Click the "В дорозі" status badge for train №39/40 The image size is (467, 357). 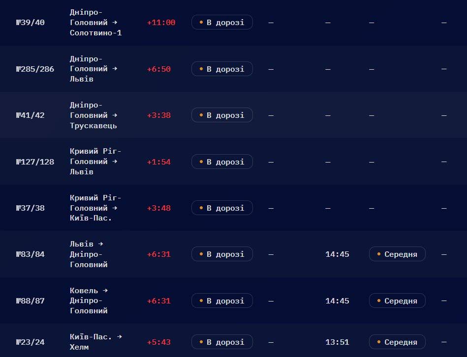pyautogui.click(x=222, y=22)
